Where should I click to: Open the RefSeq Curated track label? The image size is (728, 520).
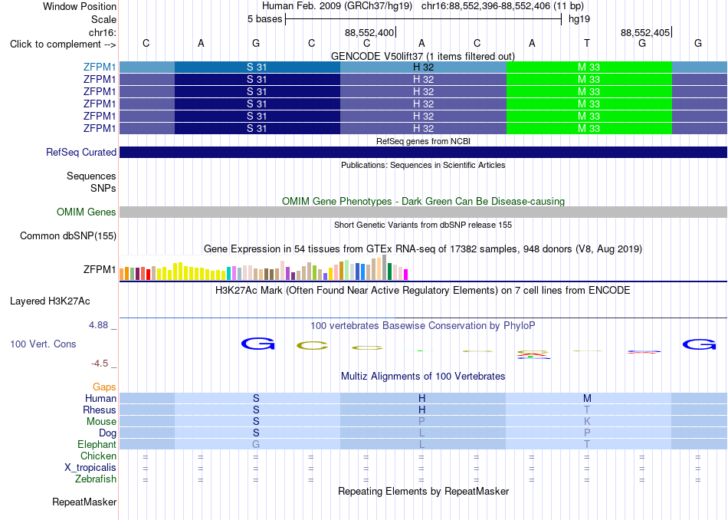point(80,152)
